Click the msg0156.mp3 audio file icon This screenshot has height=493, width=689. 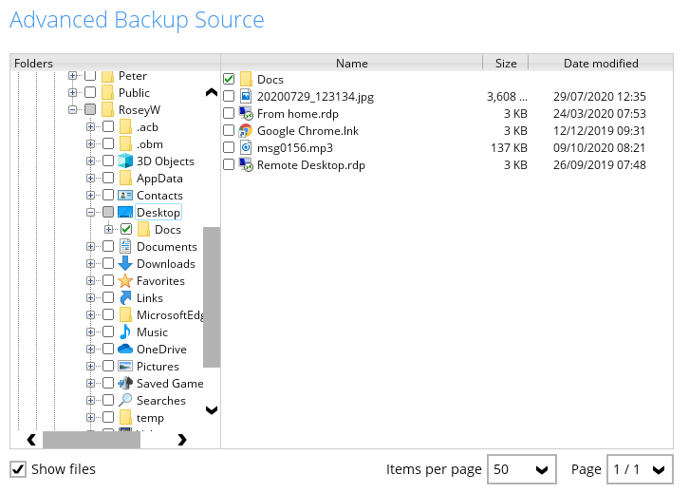(x=246, y=148)
